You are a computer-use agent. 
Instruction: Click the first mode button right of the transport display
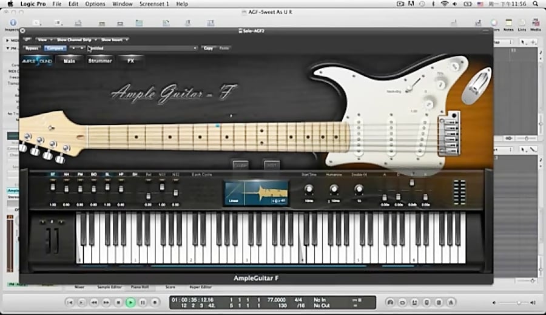click(390, 302)
